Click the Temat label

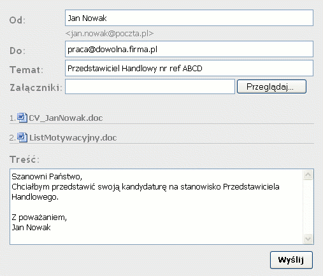(26, 70)
